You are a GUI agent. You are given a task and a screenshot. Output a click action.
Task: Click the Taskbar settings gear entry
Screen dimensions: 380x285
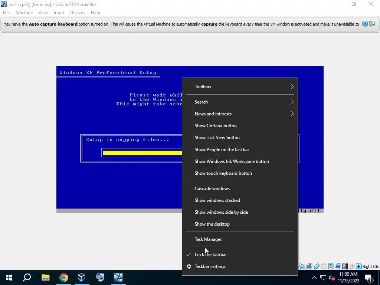pyautogui.click(x=240, y=266)
